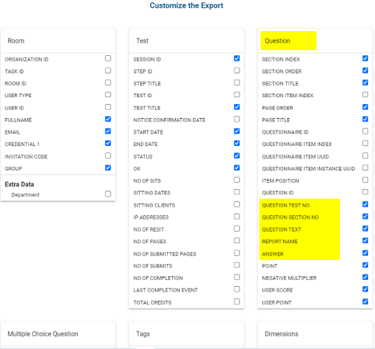Uncheck the TEST TITLE checkbox
Image resolution: width=375 pixels, height=349 pixels.
tap(237, 107)
